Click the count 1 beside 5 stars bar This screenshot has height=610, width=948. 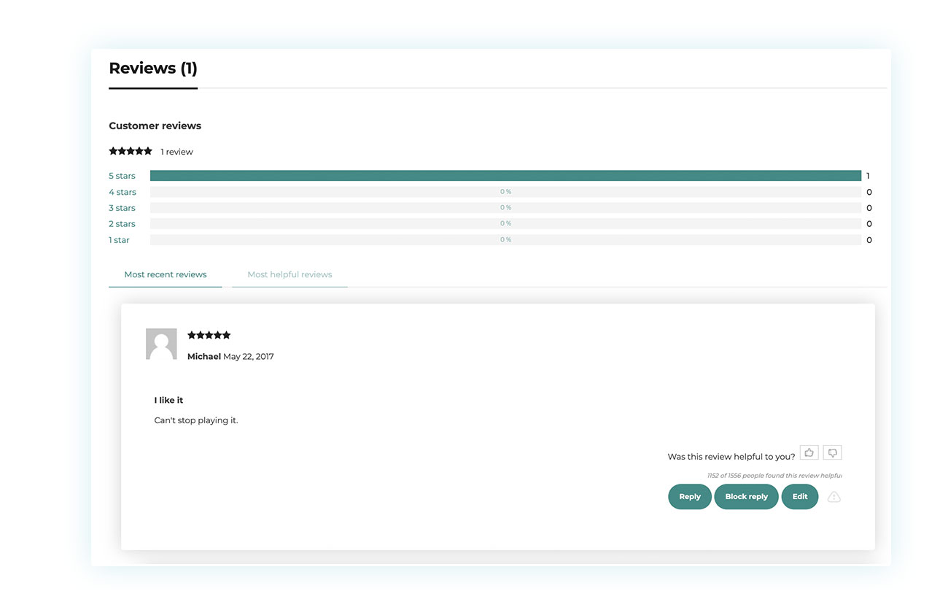[868, 176]
